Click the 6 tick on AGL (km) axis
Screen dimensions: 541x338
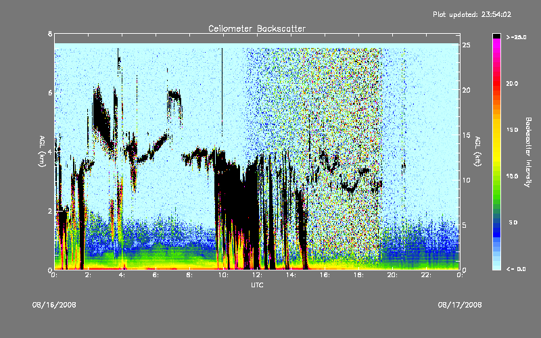pos(50,93)
